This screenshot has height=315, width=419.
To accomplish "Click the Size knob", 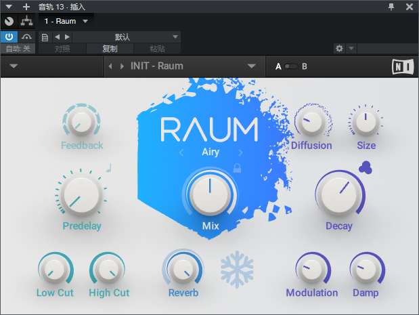I will (x=366, y=122).
